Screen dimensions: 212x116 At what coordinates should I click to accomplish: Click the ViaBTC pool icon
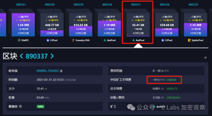click(19, 40)
